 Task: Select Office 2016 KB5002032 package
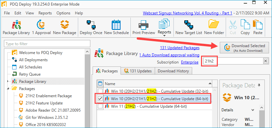(46, 124)
